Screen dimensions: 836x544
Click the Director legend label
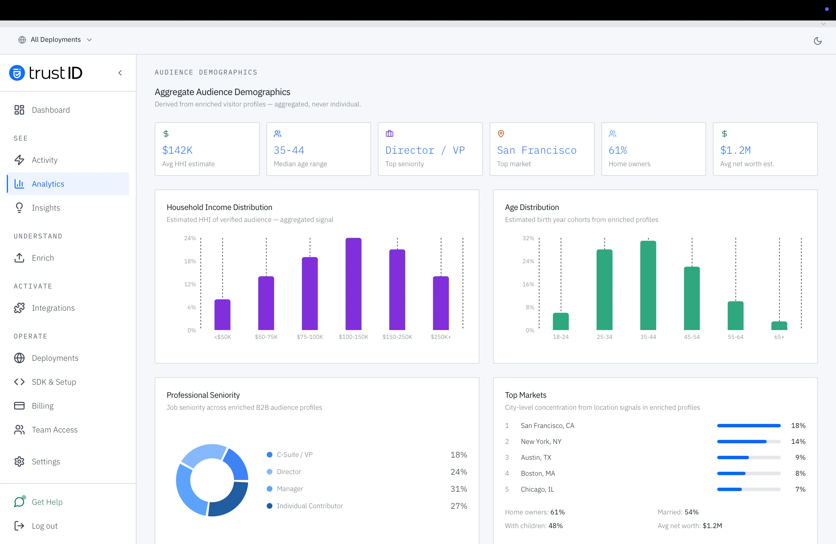[x=289, y=472]
